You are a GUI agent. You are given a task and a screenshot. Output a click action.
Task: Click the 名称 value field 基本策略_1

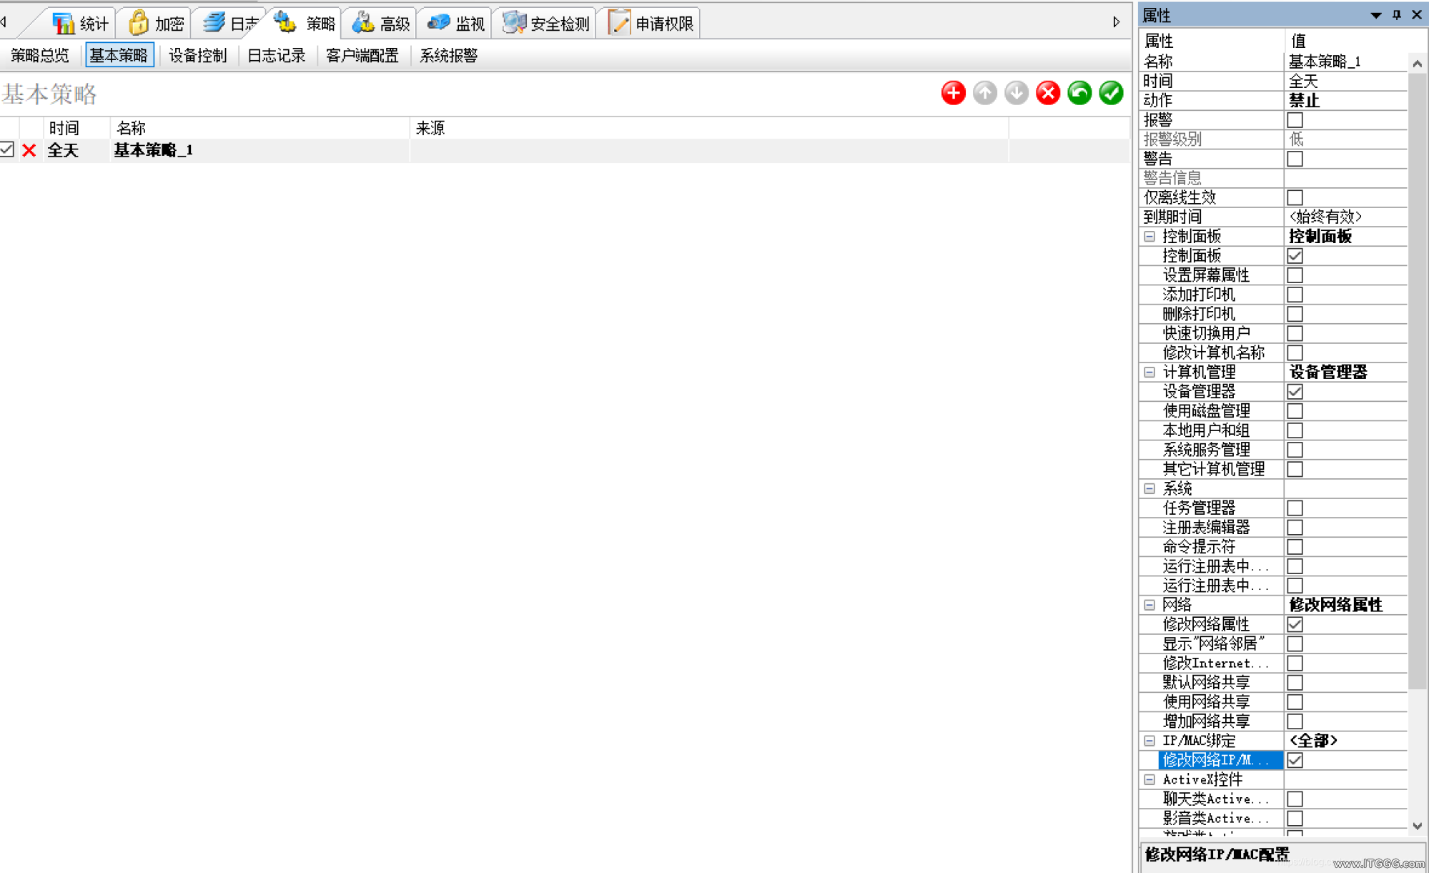click(1345, 61)
